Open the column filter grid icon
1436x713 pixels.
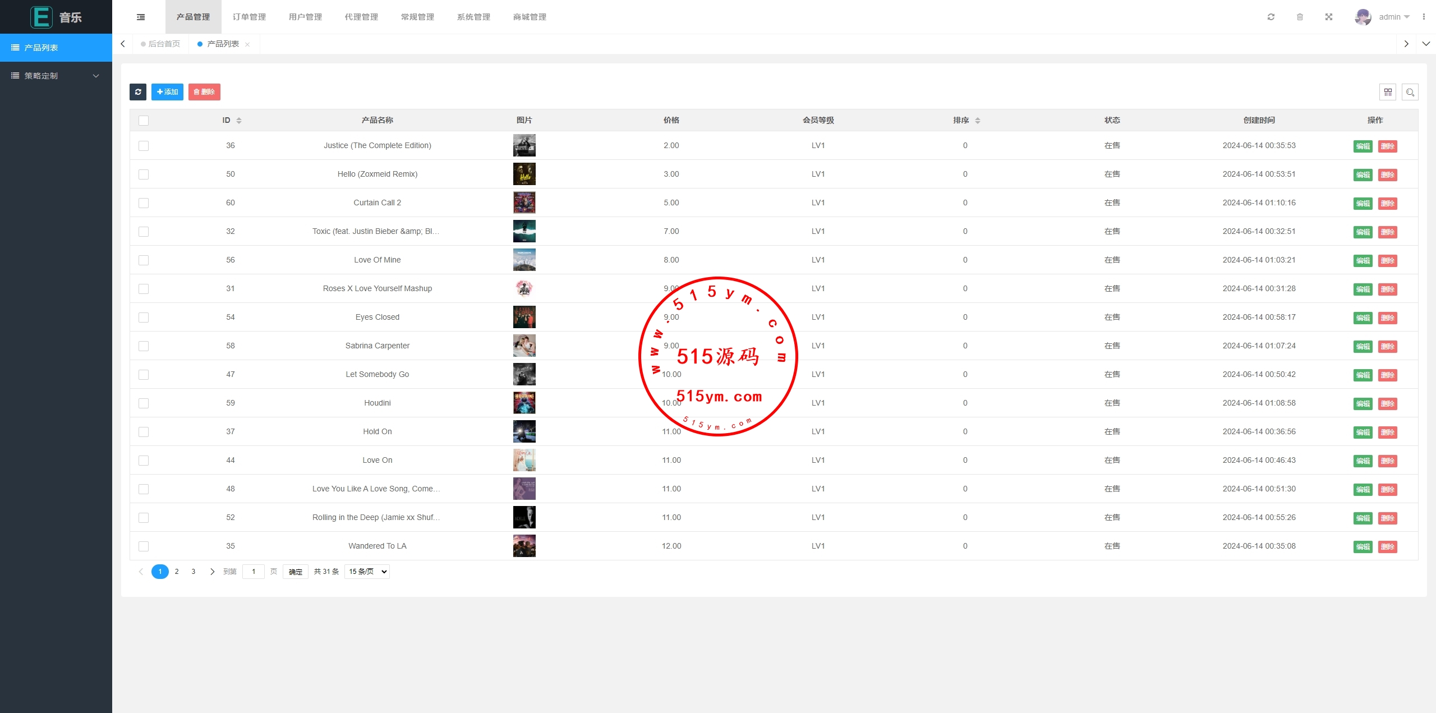pos(1388,92)
